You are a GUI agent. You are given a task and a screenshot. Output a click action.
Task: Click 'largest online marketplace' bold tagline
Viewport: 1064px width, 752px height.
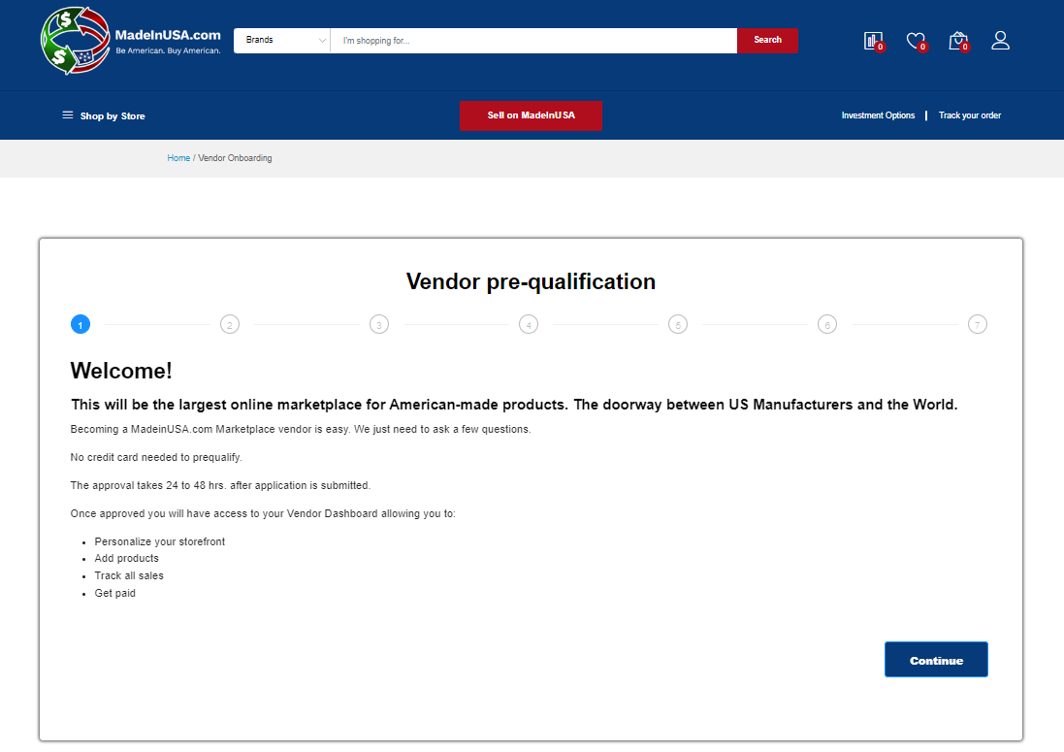(x=514, y=405)
